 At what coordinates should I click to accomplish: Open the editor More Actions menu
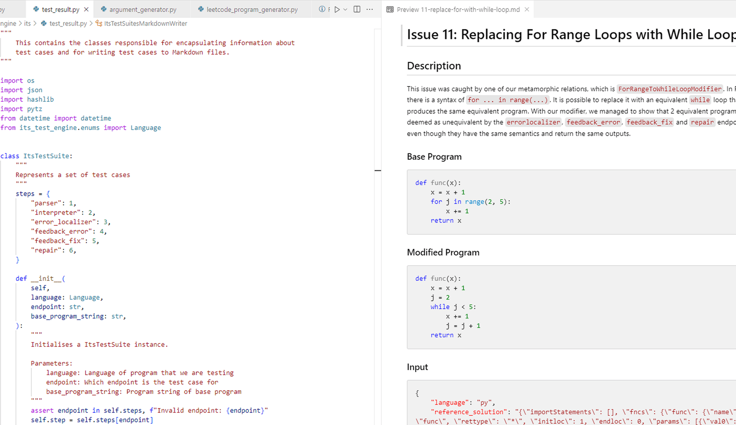point(370,9)
